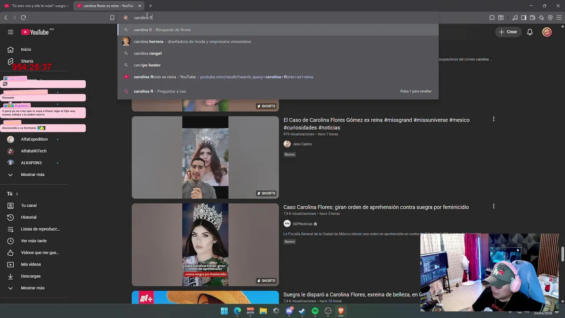Open Microsoft Edge from taskbar
This screenshot has width=565, height=318.
point(237,311)
